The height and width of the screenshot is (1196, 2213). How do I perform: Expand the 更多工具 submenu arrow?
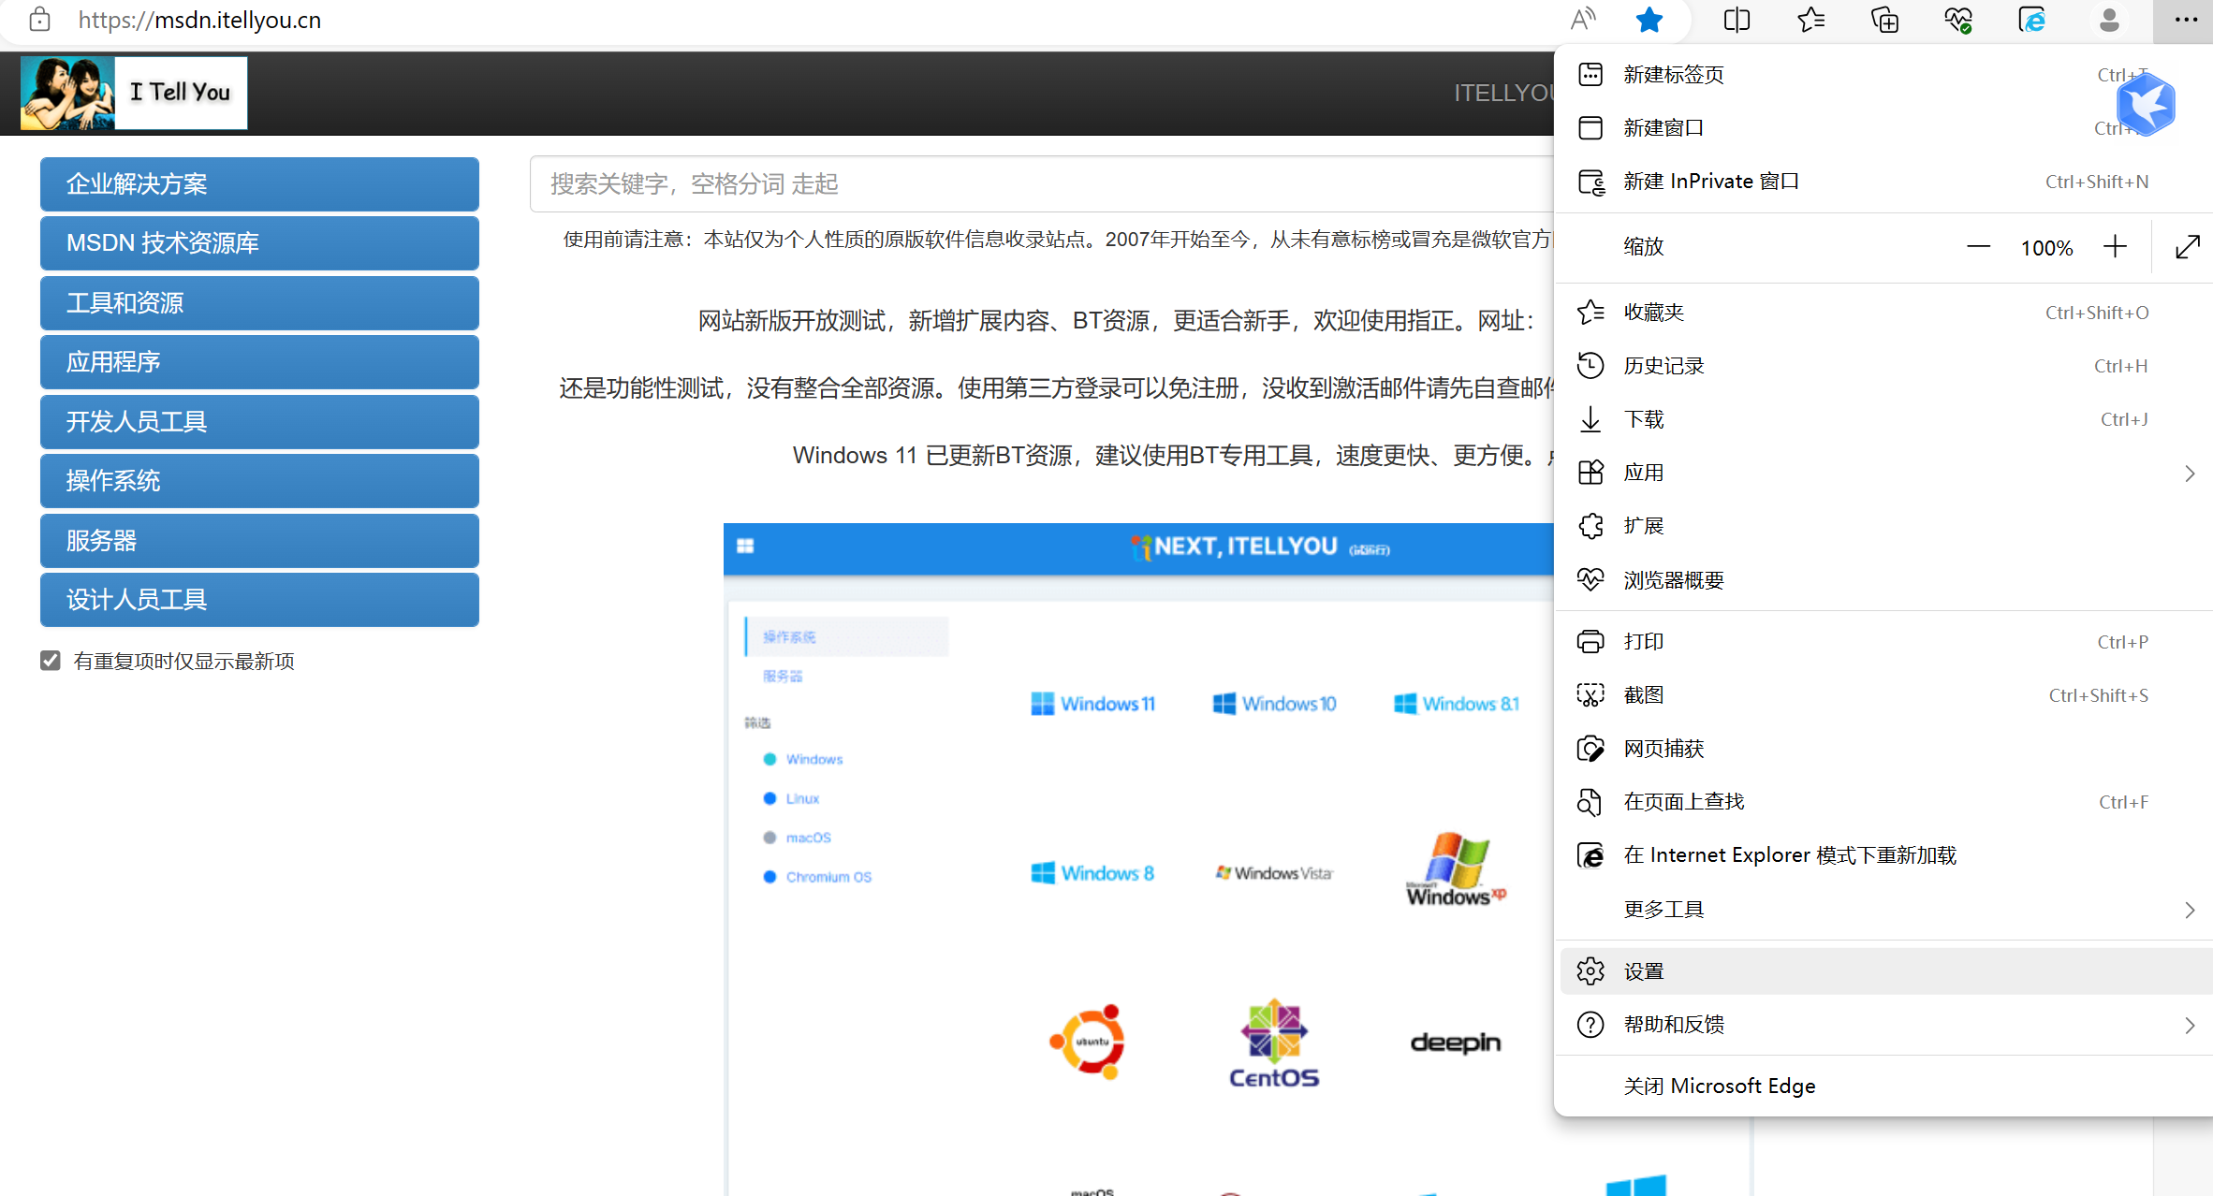[2190, 910]
